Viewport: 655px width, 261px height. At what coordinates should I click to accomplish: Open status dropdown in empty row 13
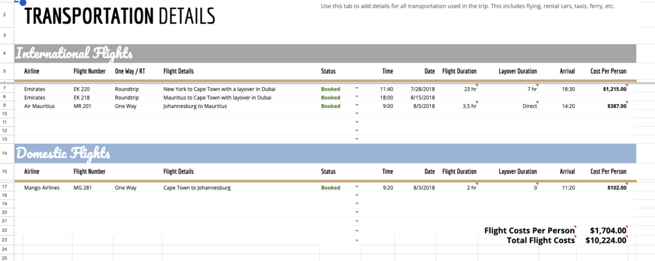click(357, 139)
